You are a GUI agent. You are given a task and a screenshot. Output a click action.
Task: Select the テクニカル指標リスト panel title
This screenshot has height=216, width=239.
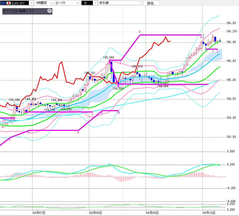point(19,11)
